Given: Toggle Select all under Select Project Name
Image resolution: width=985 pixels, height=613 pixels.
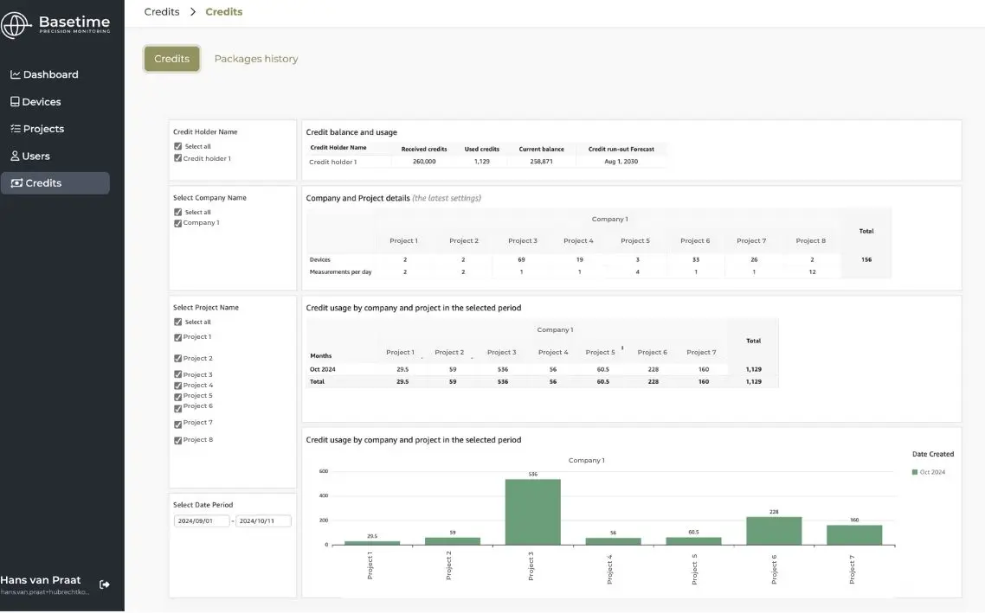Looking at the screenshot, I should tap(178, 322).
